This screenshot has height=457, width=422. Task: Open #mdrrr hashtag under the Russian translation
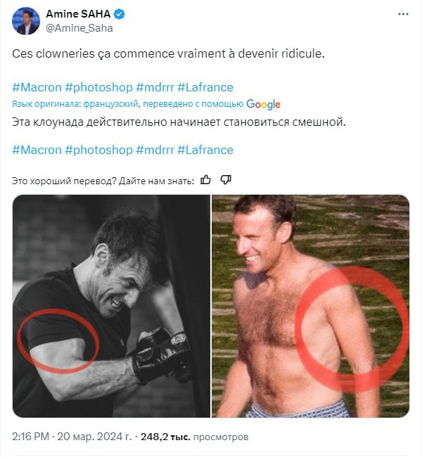155,150
